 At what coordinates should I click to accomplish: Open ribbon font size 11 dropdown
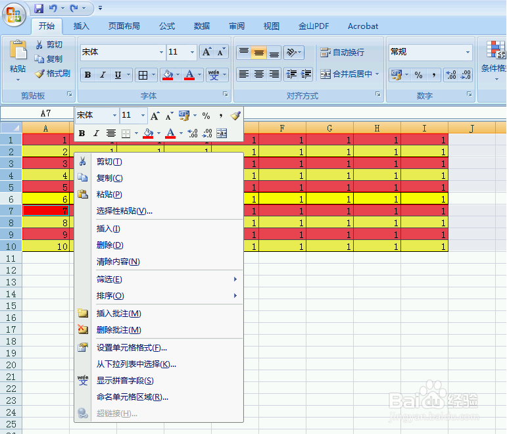click(192, 52)
